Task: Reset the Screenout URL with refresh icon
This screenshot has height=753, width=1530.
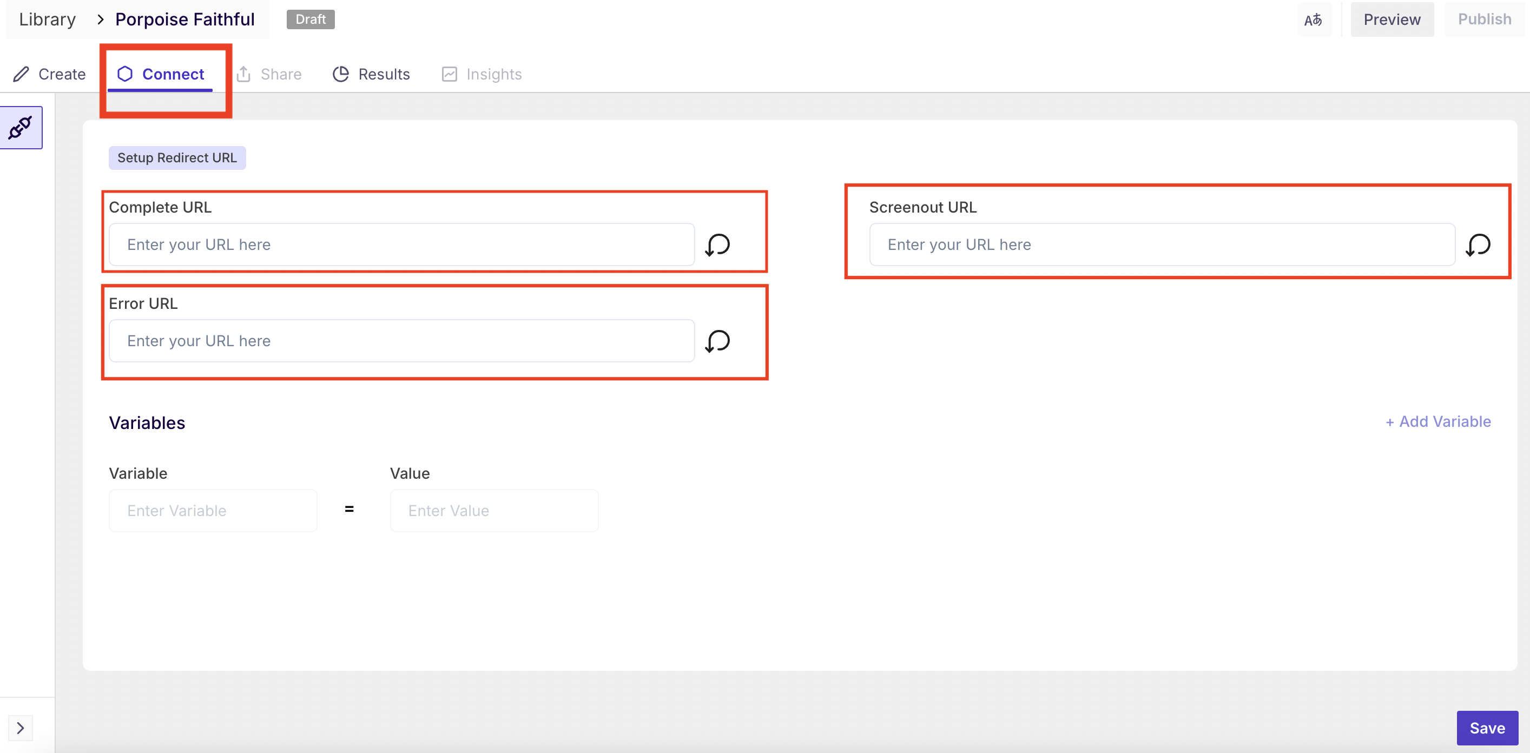Action: click(x=1478, y=245)
